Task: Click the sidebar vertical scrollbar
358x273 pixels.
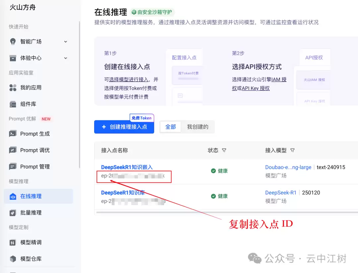Action: click(80, 95)
